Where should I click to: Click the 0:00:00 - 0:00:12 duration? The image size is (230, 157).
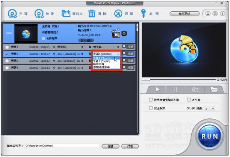[39, 61]
